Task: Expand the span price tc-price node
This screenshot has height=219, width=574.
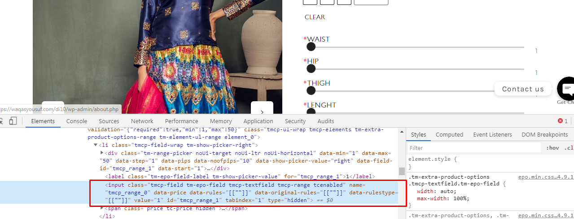Action: point(101,208)
